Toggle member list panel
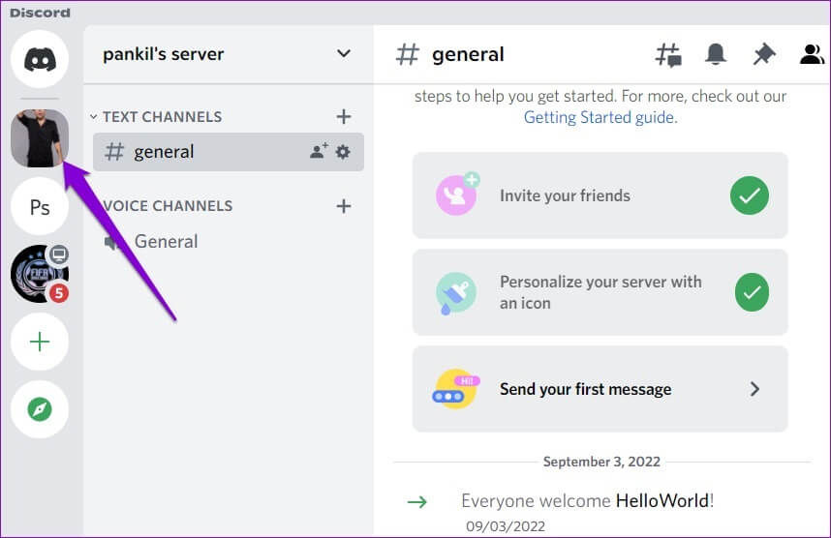This screenshot has width=831, height=538. coord(812,54)
